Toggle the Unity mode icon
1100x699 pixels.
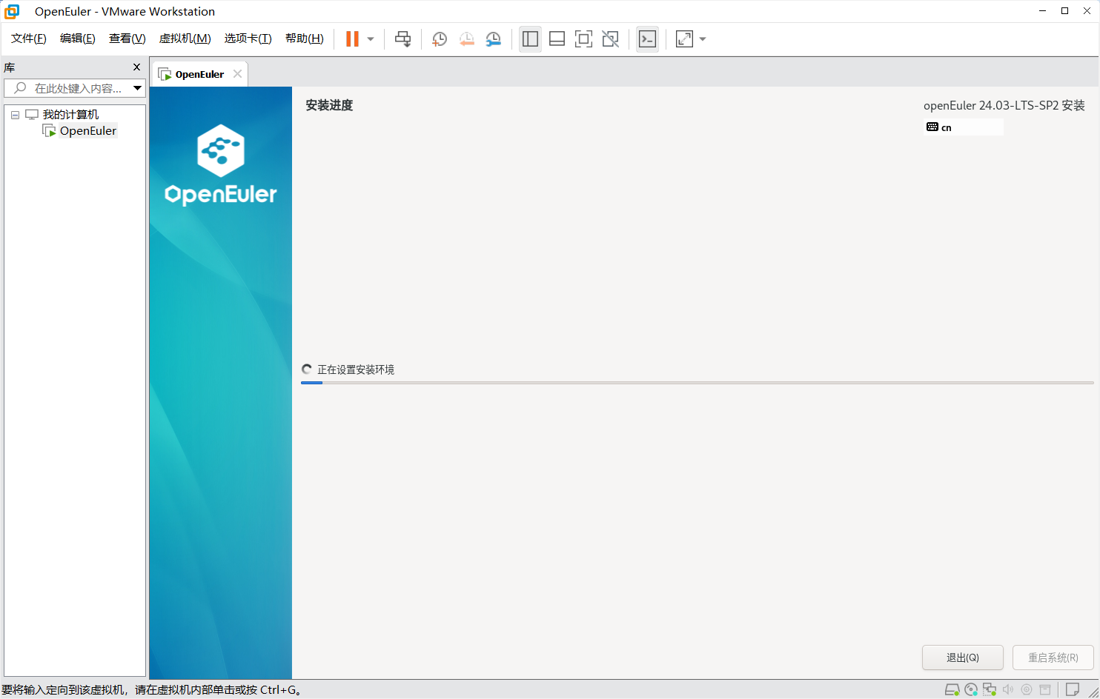[x=610, y=39]
